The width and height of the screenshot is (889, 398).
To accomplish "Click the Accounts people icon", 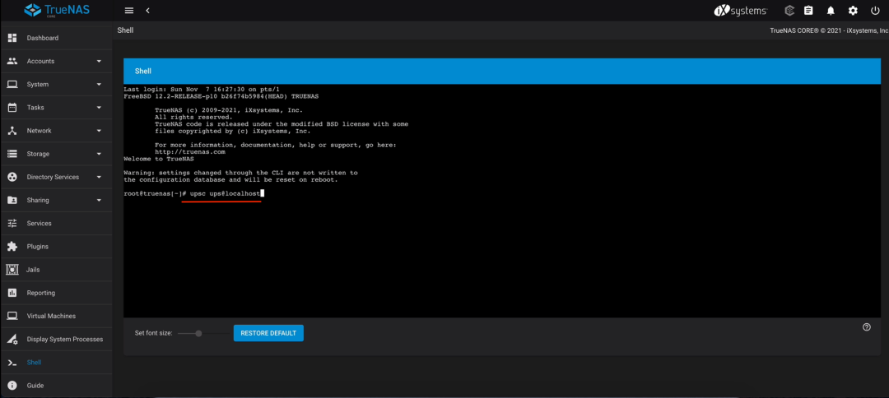I will pyautogui.click(x=12, y=61).
